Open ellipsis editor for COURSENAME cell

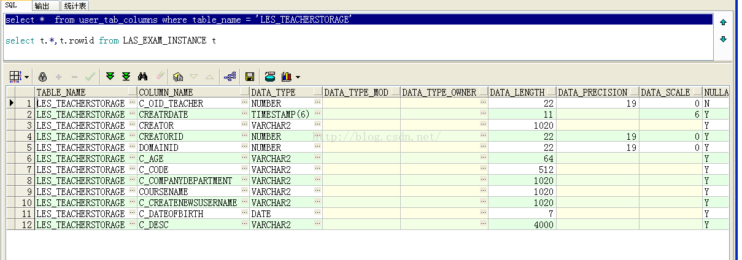coord(244,191)
